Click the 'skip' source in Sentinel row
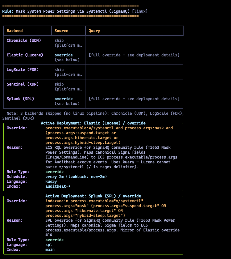This screenshot has height=259, width=231. (x=59, y=84)
